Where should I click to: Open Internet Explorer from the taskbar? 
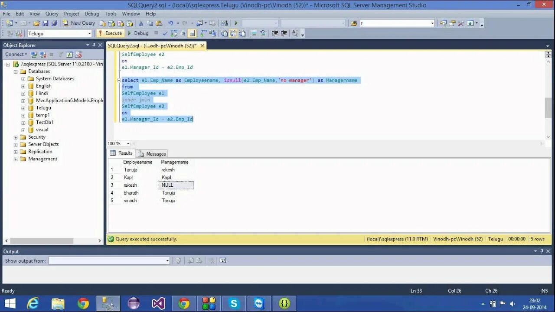pyautogui.click(x=33, y=303)
